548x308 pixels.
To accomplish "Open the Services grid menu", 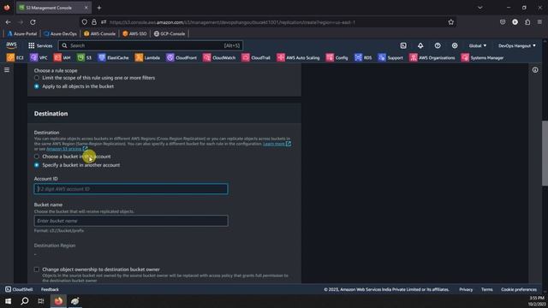I will pos(40,45).
